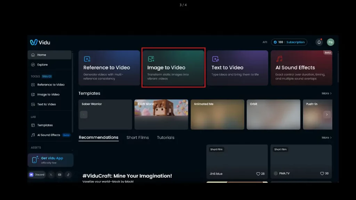Click the sidebar AI Sound Effects note icon
The width and height of the screenshot is (356, 200).
tap(33, 135)
